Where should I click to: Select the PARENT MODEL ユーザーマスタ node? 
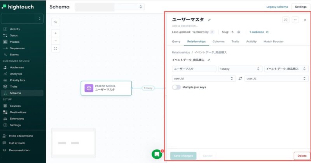106,88
